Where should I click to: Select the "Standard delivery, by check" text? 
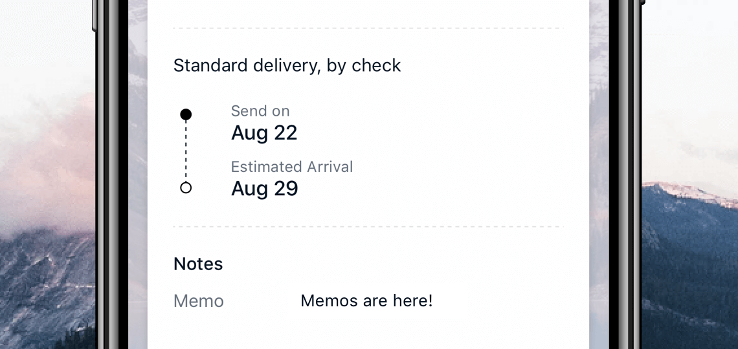coord(287,65)
